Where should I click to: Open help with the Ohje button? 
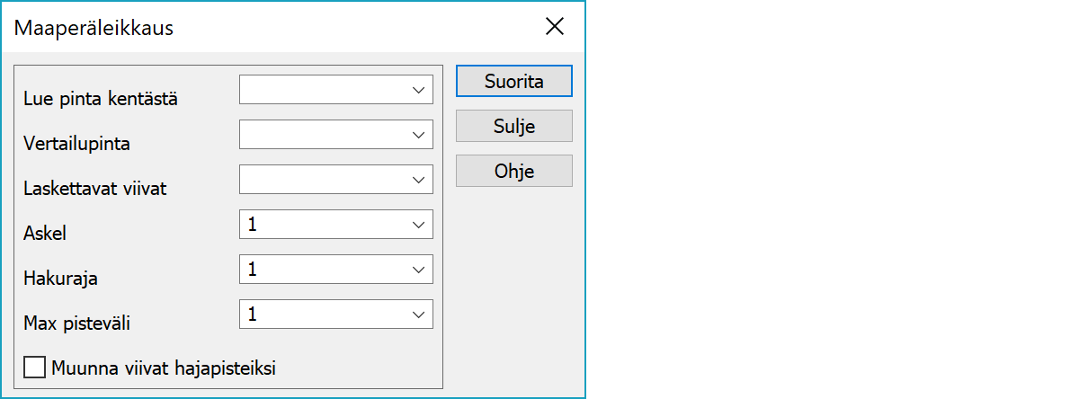[x=513, y=171]
